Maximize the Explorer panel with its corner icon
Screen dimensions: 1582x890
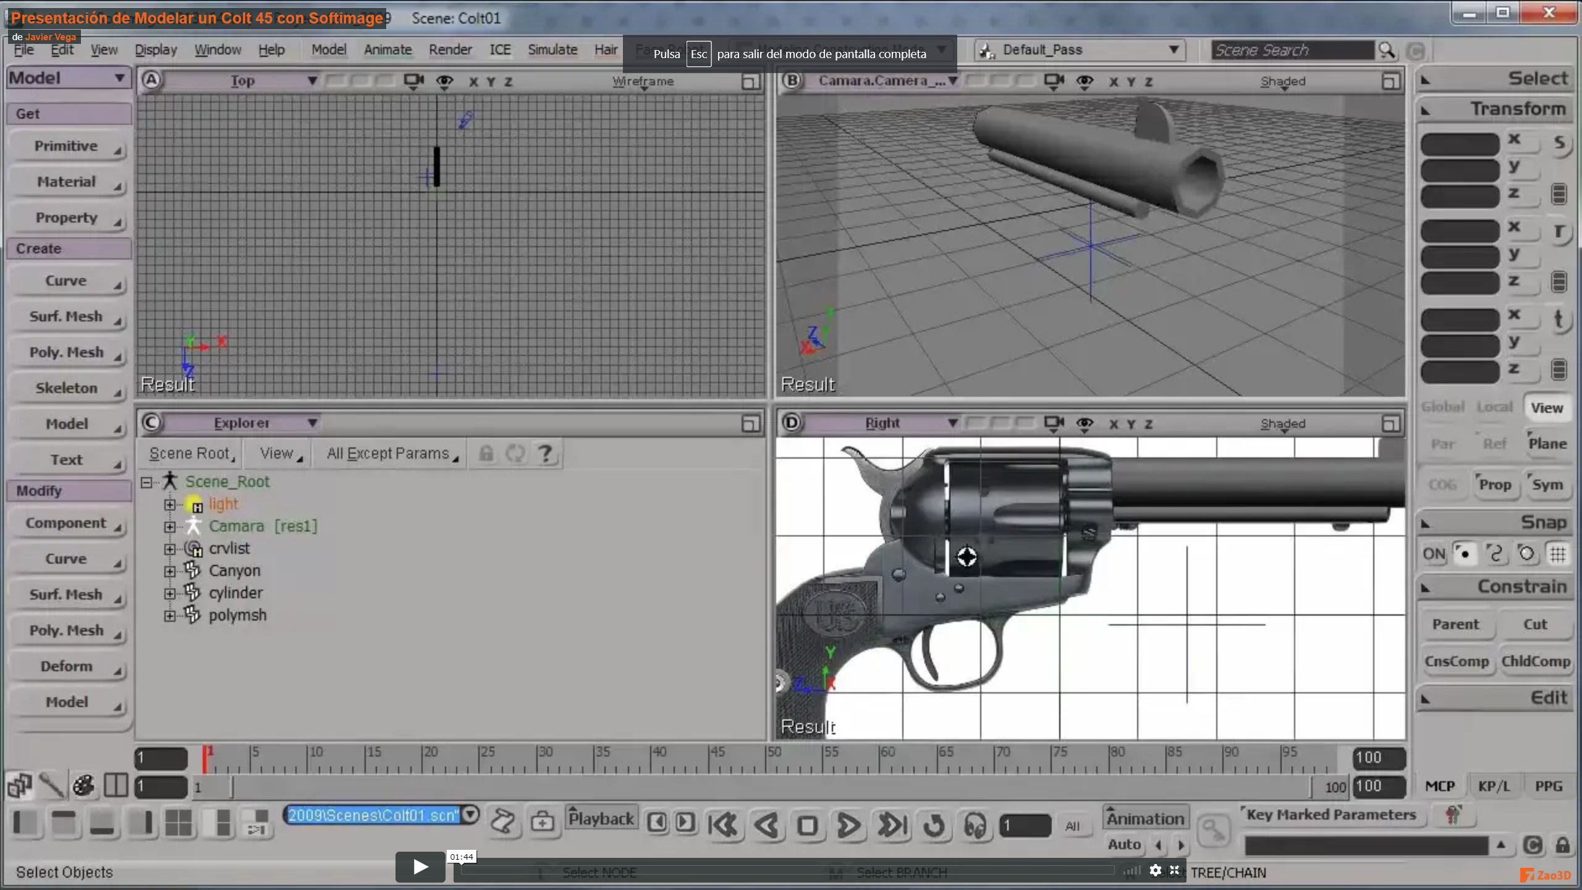pos(750,423)
